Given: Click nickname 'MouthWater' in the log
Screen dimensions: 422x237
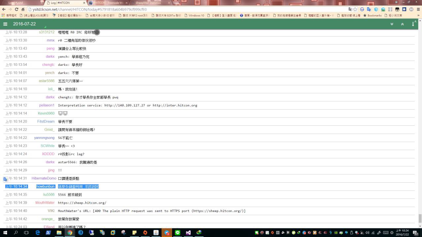Looking at the screenshot, I should click(x=45, y=203).
